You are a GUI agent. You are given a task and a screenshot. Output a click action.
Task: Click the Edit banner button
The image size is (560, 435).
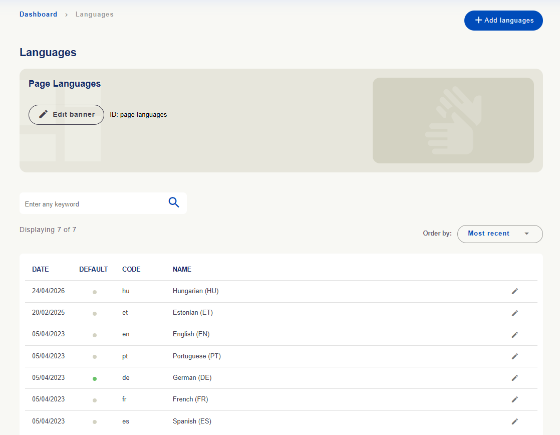(66, 114)
